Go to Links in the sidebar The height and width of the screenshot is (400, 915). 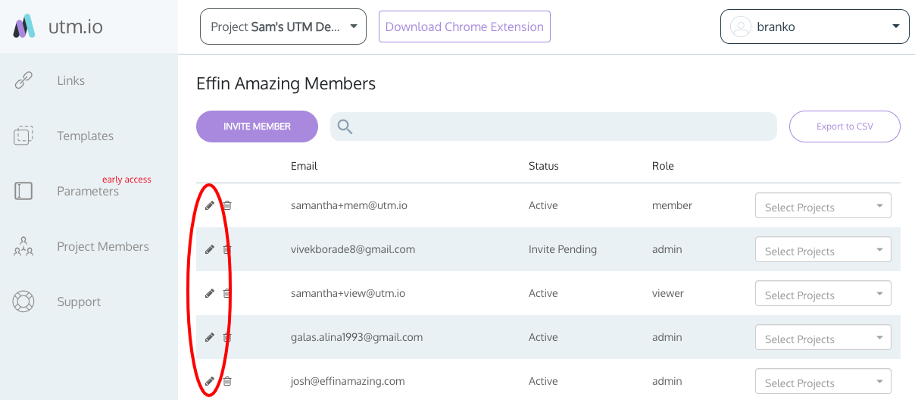tap(70, 80)
